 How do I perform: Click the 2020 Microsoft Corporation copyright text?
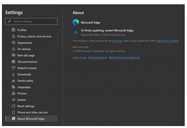click(99, 51)
